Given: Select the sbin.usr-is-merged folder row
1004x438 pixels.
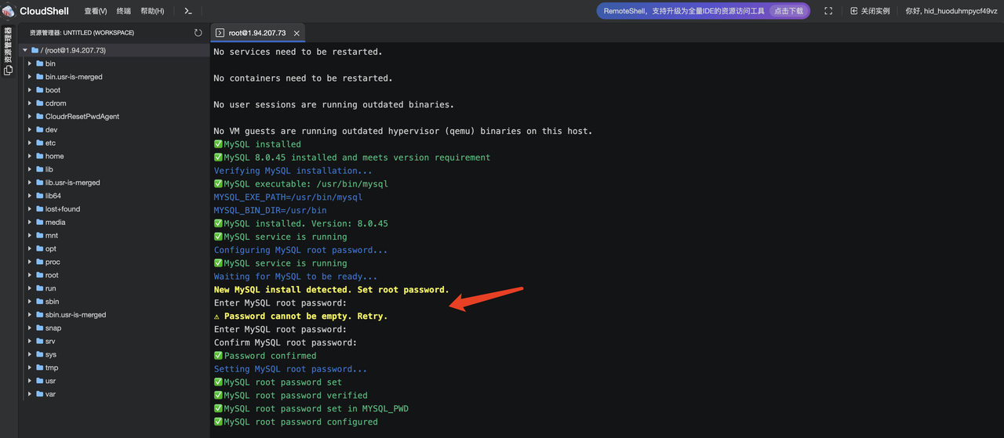Looking at the screenshot, I should [x=114, y=315].
